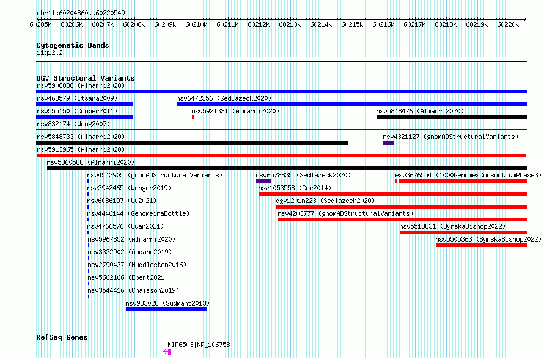
Task: Click the purple nsv4321127 variant block
Action: pos(389,143)
